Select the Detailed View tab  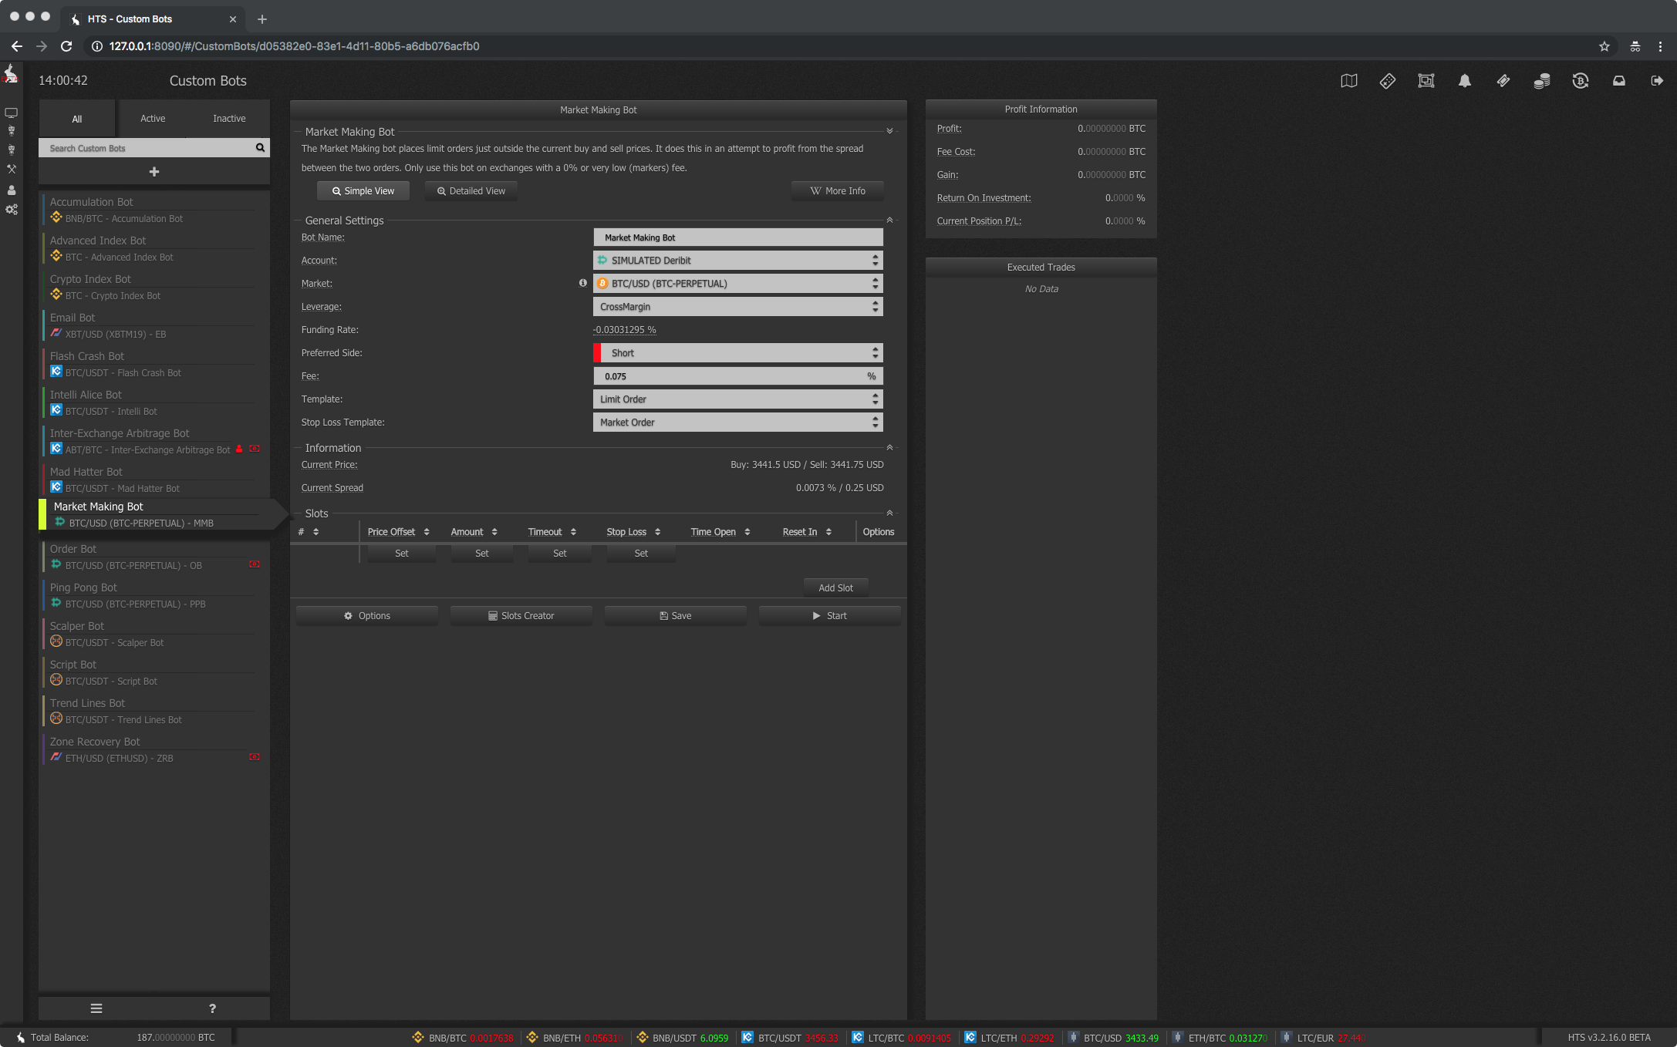[471, 190]
